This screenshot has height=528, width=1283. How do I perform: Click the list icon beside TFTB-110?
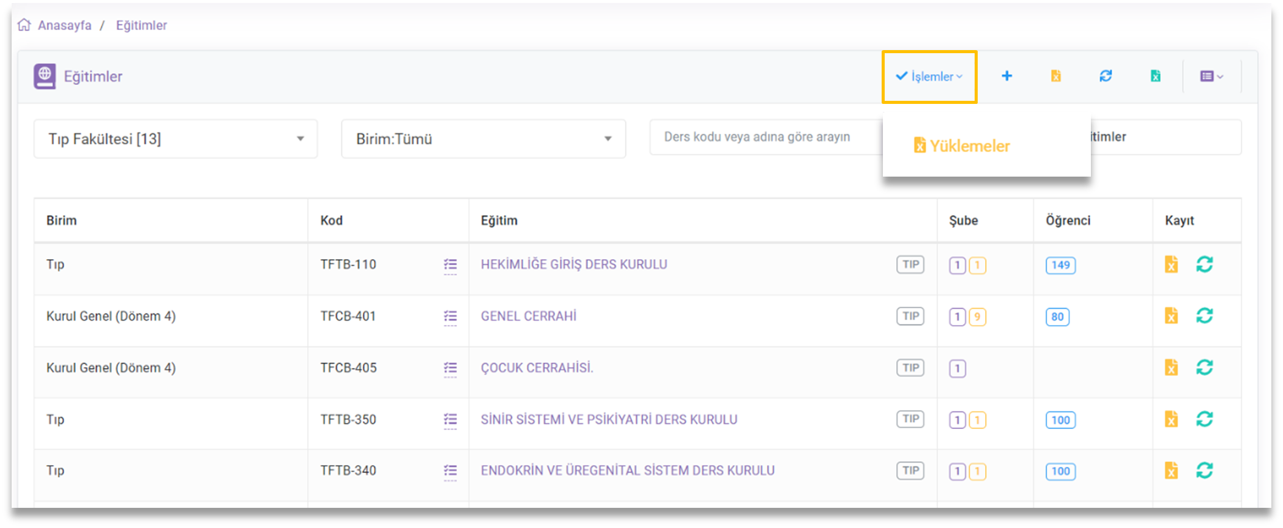pyautogui.click(x=450, y=265)
